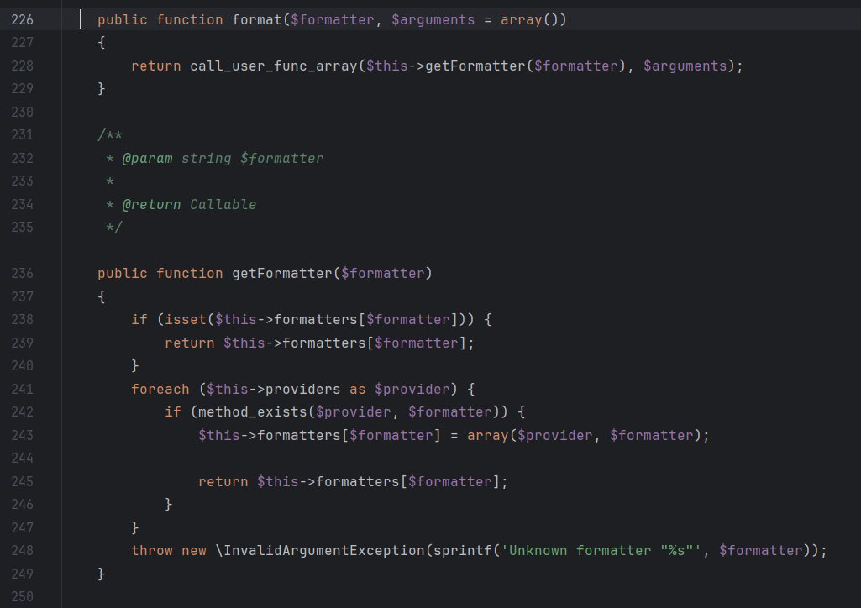Click line number 236 in the gutter

pyautogui.click(x=23, y=273)
